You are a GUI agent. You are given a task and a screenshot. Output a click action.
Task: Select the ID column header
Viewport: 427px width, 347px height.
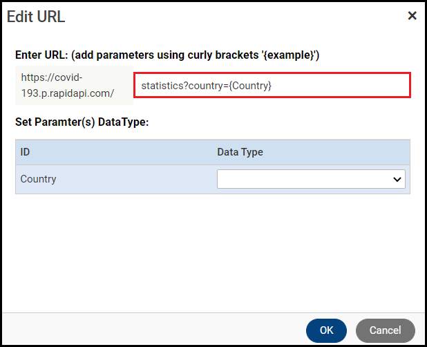[26, 152]
